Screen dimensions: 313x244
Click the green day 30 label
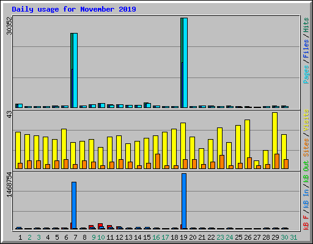coord(284,237)
